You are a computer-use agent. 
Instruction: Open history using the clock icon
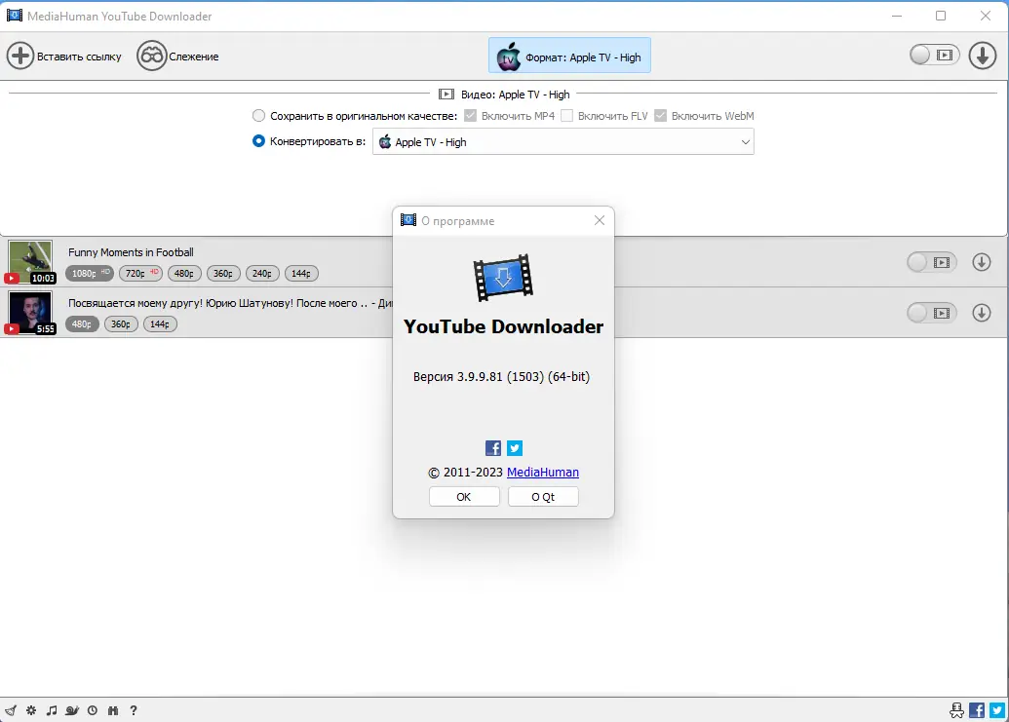(x=93, y=710)
